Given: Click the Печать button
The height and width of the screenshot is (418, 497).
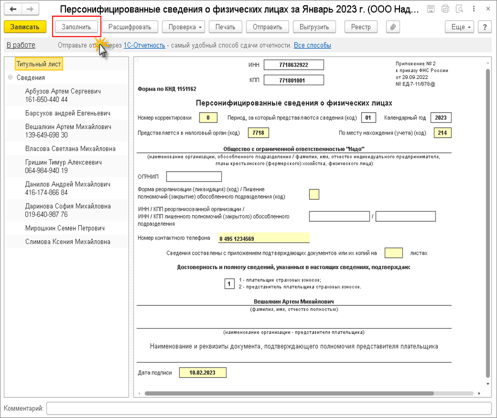Looking at the screenshot, I should [226, 27].
